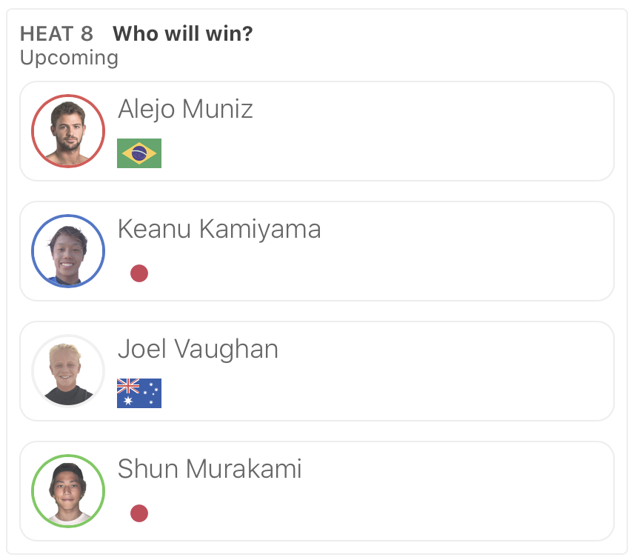Viewport: 634px width, 560px height.
Task: Pick Alejo Muniz's card via its empty right side
Action: pyautogui.click(x=474, y=131)
